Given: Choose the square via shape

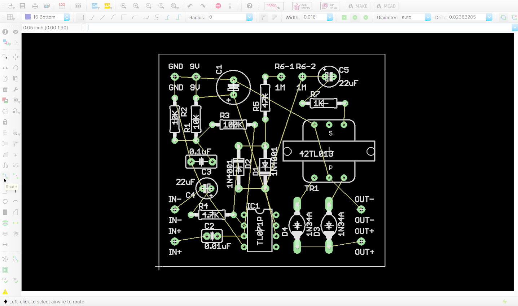Looking at the screenshot, I should pos(344,17).
